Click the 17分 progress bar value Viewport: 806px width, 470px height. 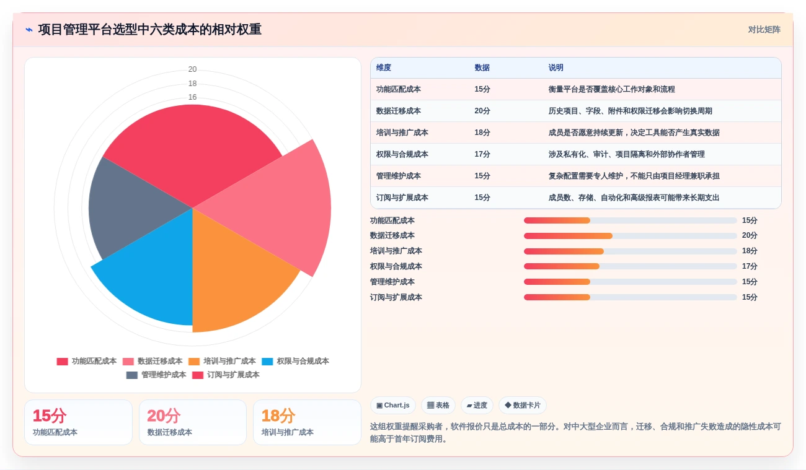point(750,266)
